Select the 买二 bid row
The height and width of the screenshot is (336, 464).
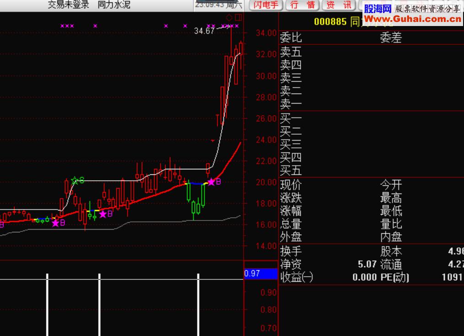372,131
